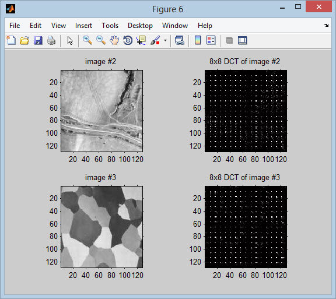The image size is (336, 299).
Task: Toggle the Insert Legend button
Action: 211,40
